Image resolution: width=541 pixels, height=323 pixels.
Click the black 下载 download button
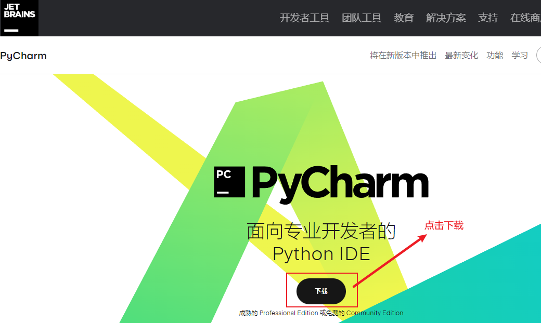coord(321,291)
